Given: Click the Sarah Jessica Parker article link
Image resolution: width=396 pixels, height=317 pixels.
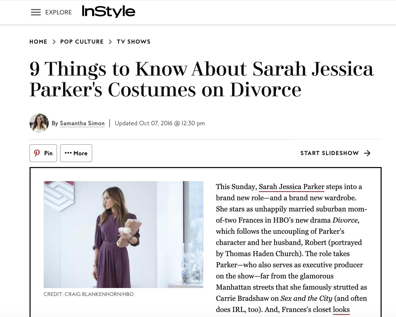Looking at the screenshot, I should tap(291, 187).
